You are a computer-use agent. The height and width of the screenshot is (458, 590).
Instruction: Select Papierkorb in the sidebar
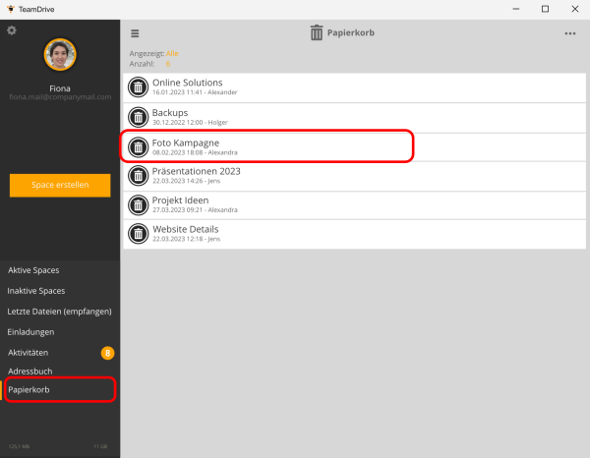coord(29,390)
